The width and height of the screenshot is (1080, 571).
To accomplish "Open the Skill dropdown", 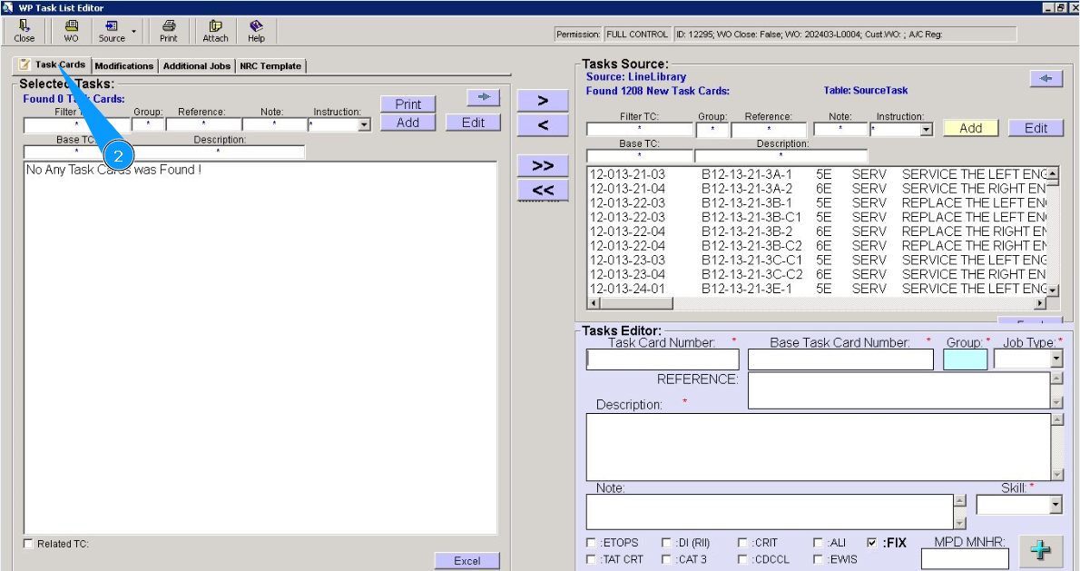I will [1055, 505].
